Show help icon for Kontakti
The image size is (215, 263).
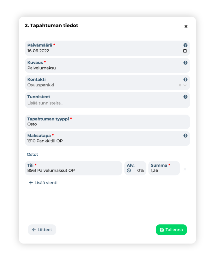click(x=185, y=80)
